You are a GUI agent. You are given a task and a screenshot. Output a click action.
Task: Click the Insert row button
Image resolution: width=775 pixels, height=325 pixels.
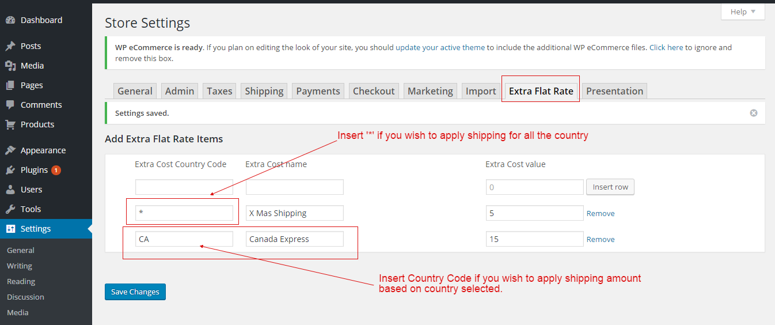[610, 187]
